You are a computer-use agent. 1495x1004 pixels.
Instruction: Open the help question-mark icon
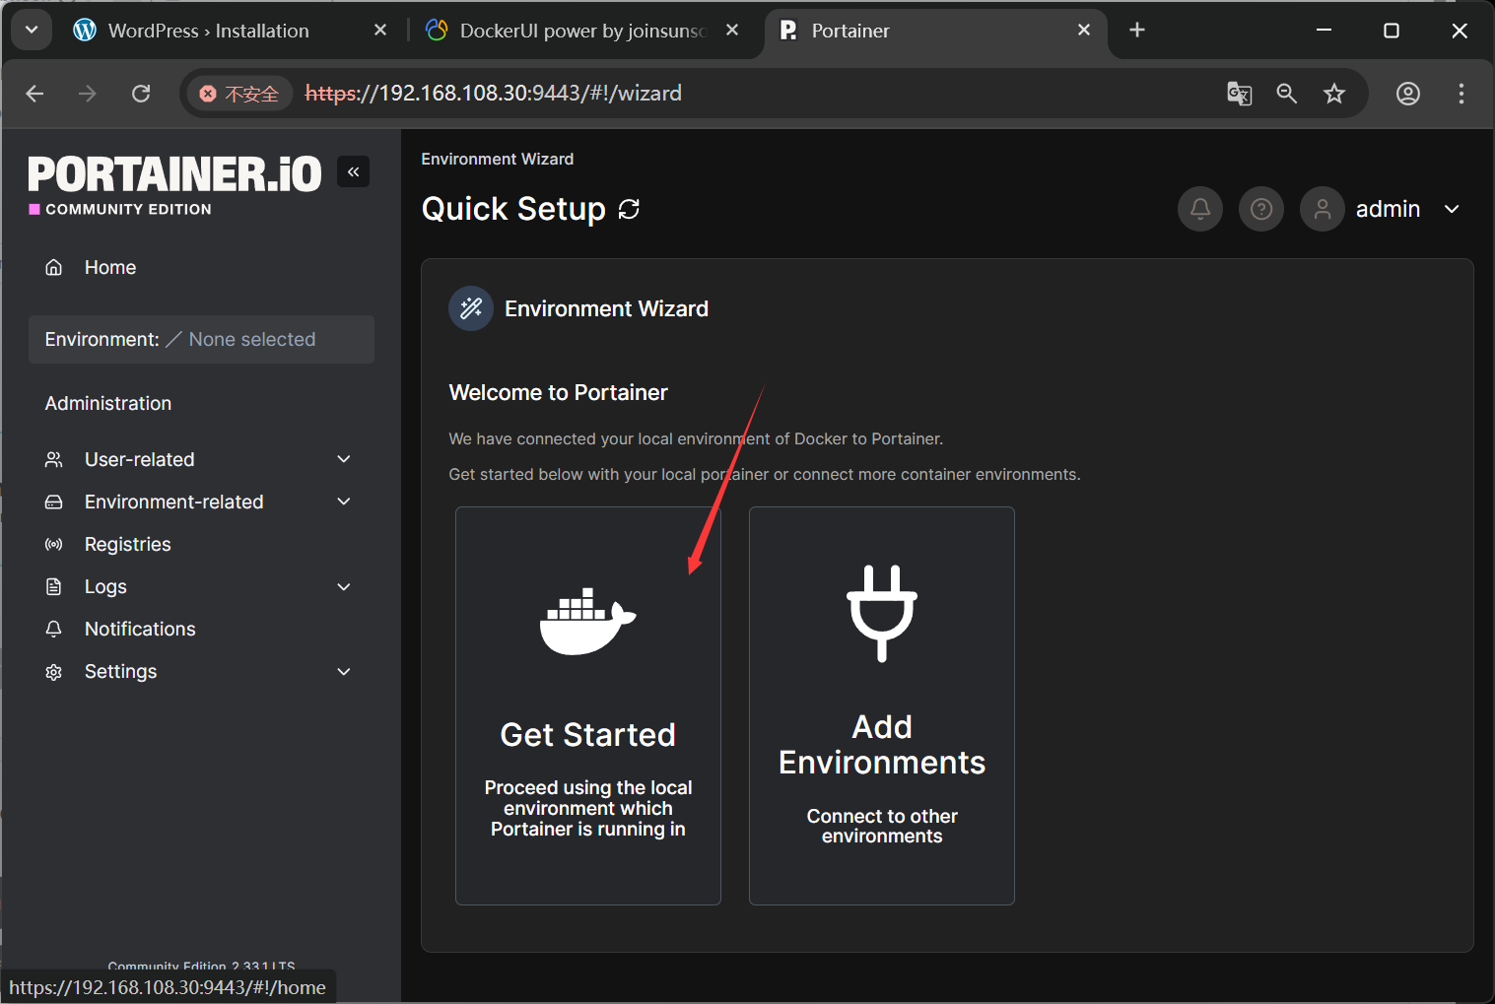pyautogui.click(x=1261, y=209)
